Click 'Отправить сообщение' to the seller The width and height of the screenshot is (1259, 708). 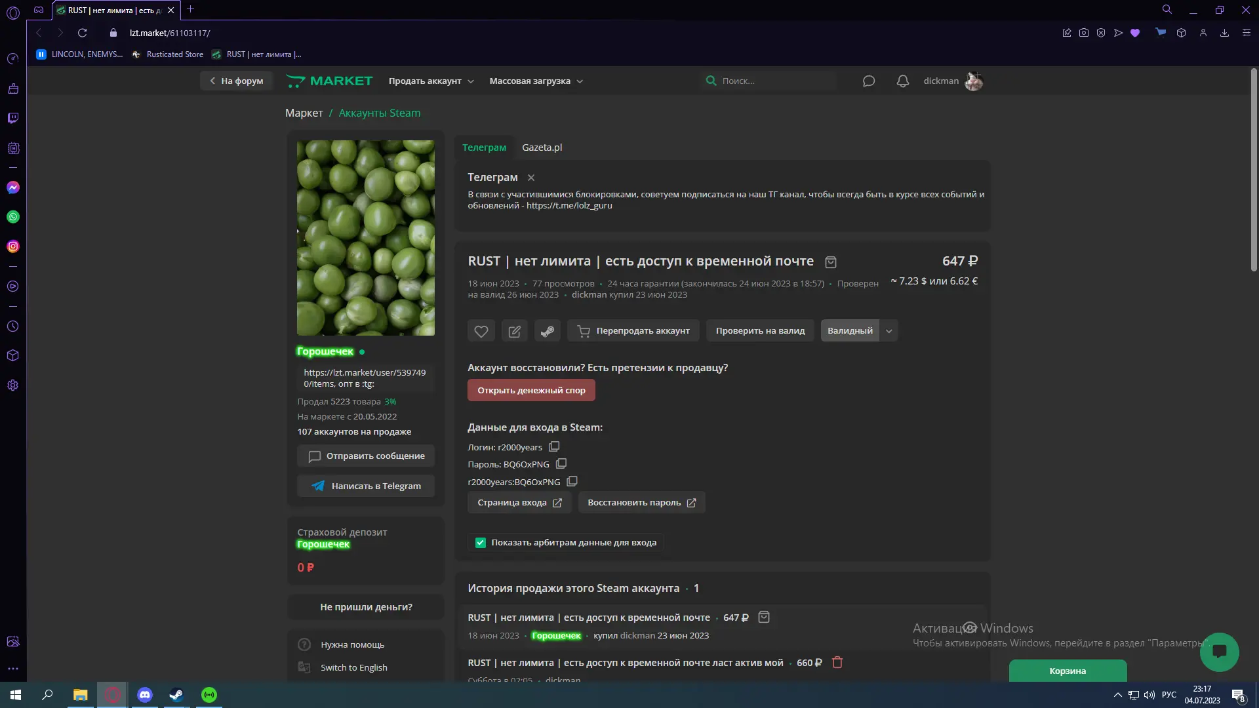pyautogui.click(x=366, y=456)
